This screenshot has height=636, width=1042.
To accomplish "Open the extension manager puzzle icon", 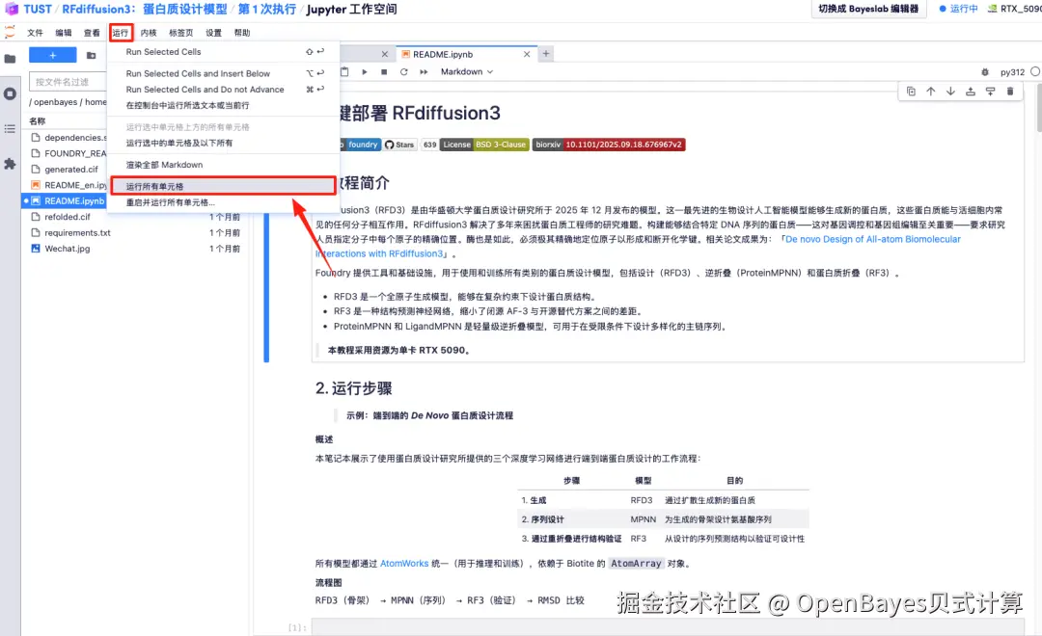I will coord(10,163).
